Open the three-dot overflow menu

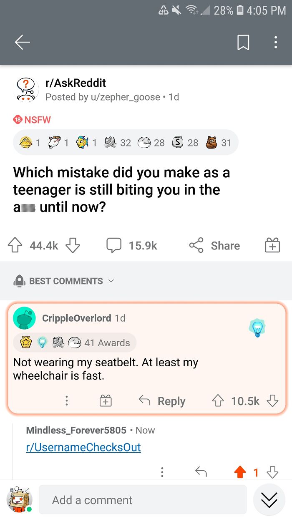pos(275,42)
